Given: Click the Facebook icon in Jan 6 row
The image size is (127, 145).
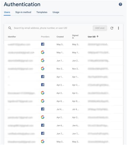Looking at the screenshot, I should coord(43,125).
